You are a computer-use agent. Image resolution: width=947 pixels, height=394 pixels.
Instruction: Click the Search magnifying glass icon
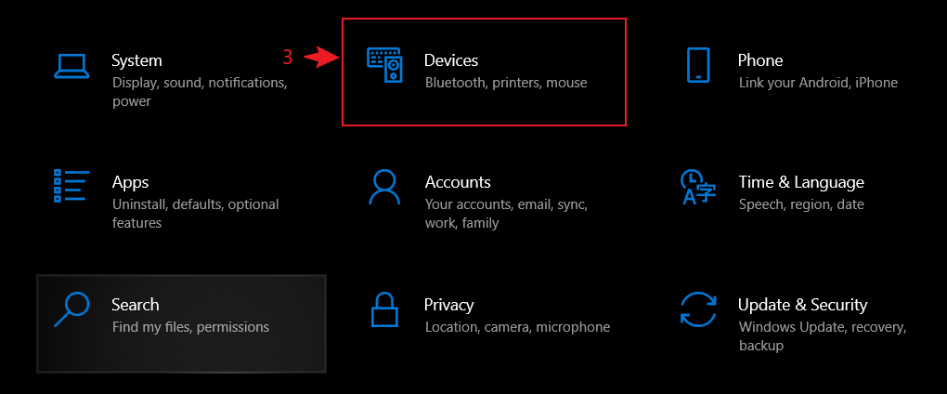coord(71,309)
